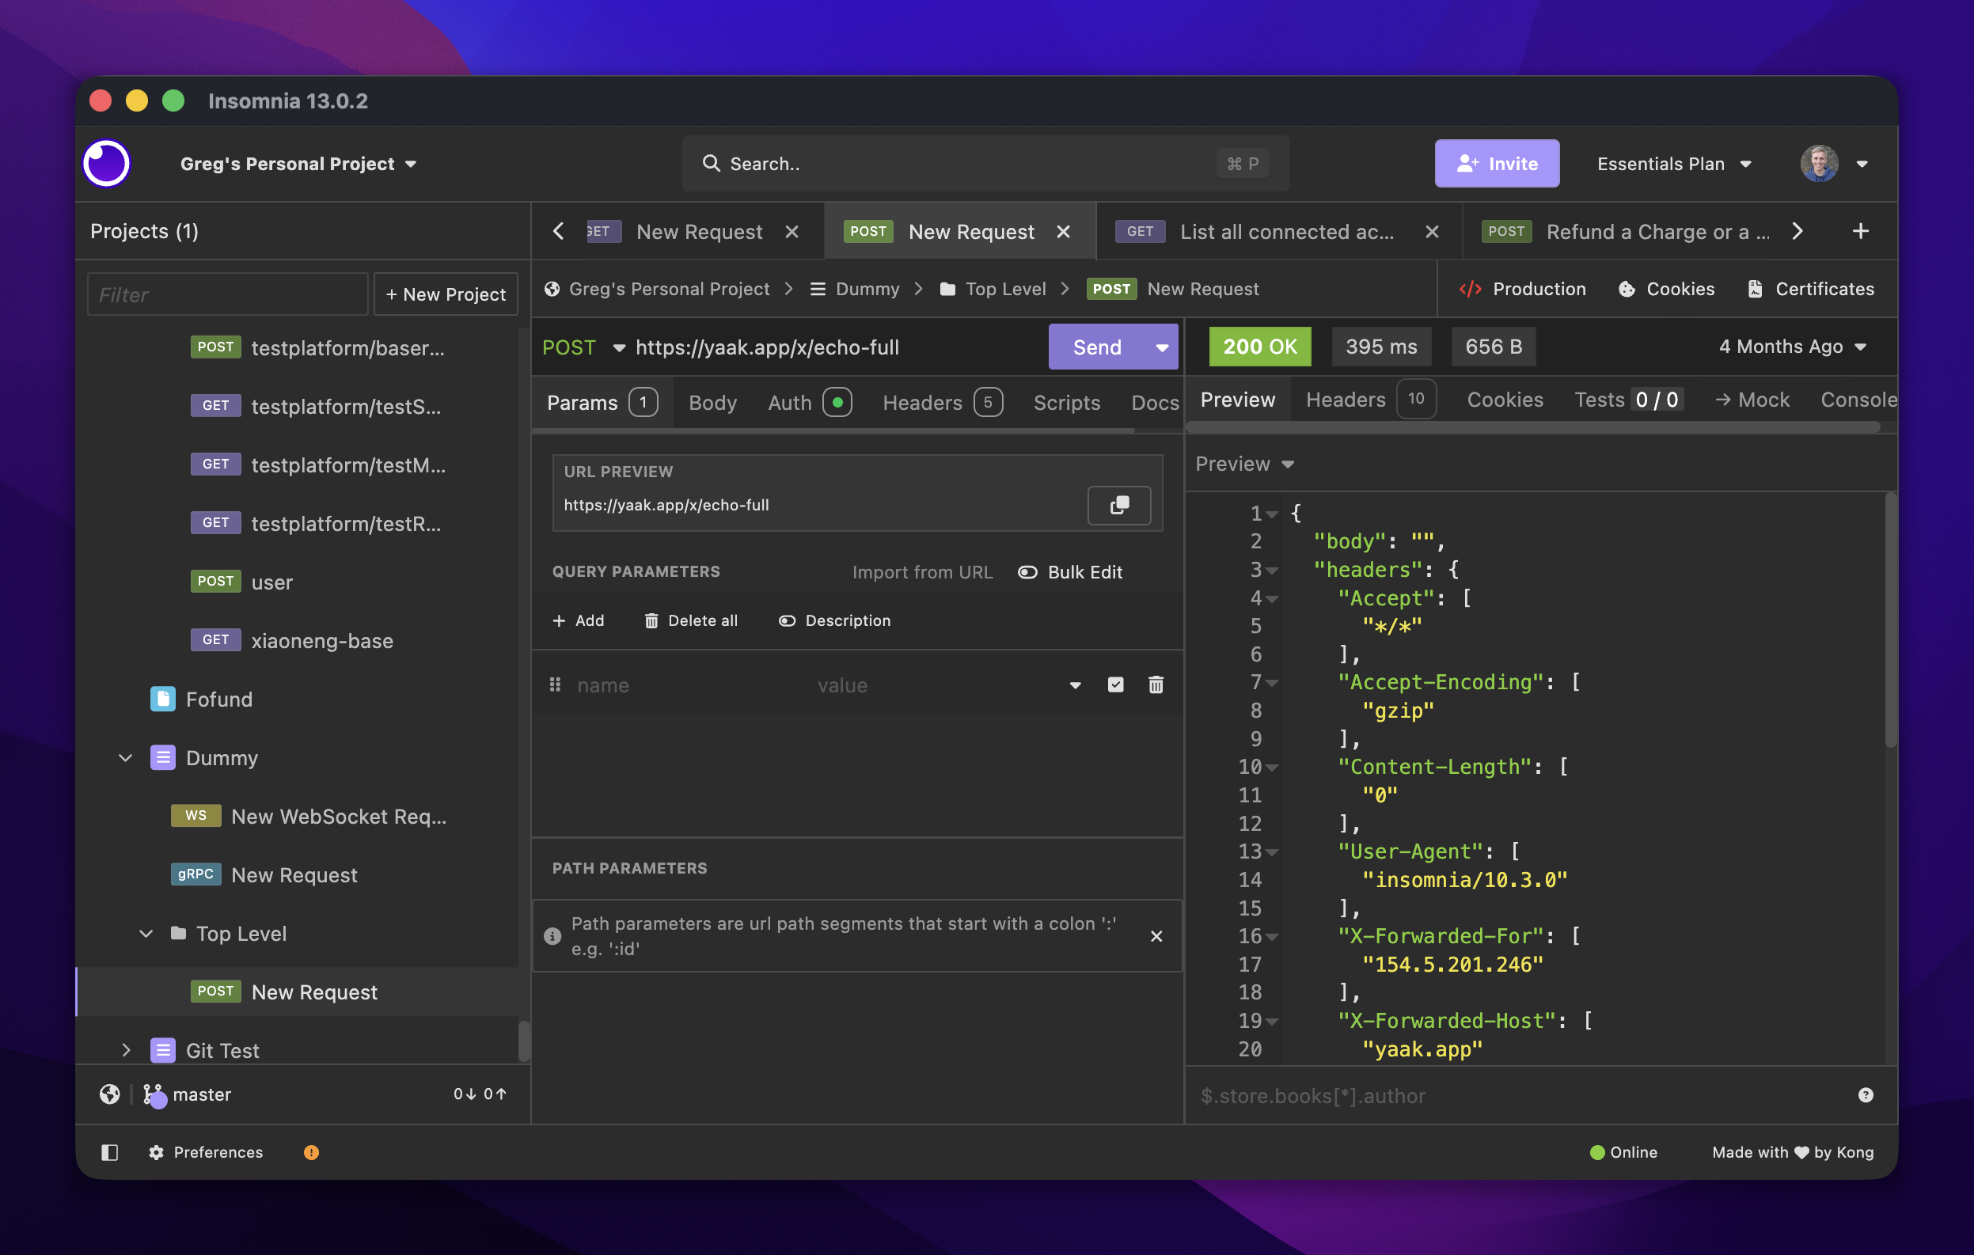Open the Mock tab
Viewport: 1974px width, 1255px height.
(x=1752, y=399)
